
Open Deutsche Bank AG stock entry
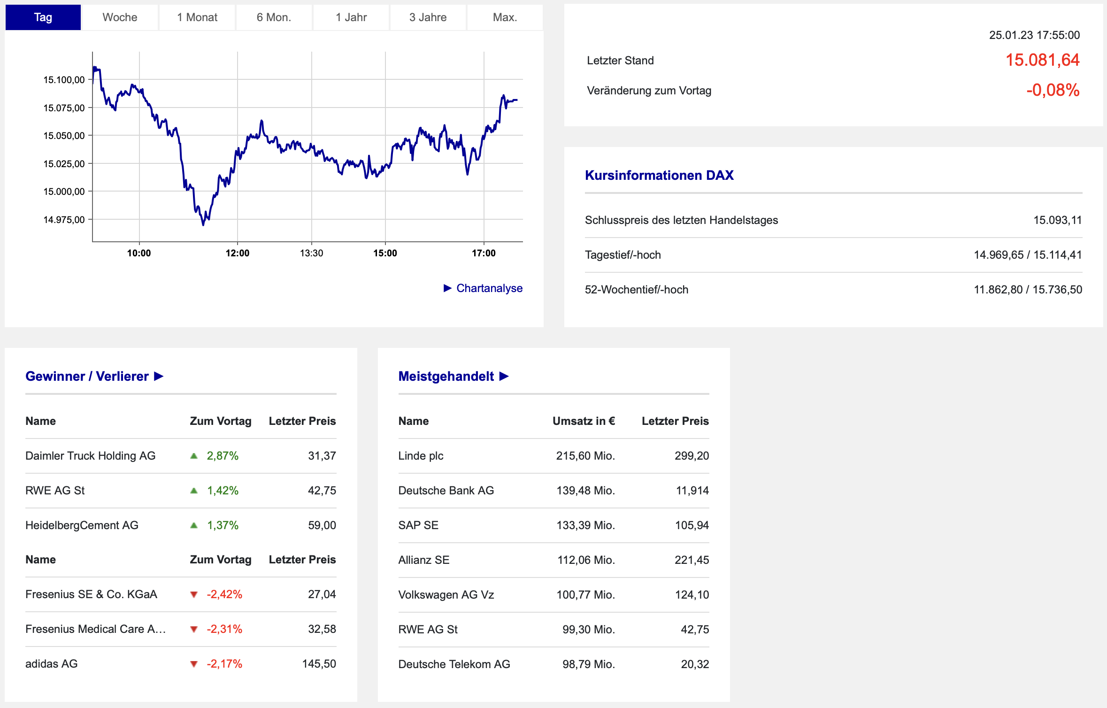(446, 491)
